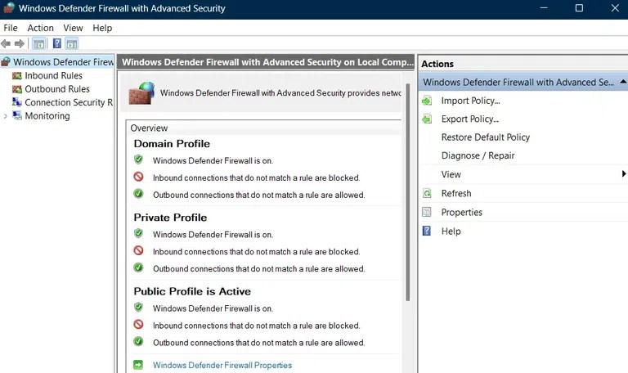Viewport: 628px width, 373px height.
Task: Select Monitoring in the tree
Action: point(47,116)
